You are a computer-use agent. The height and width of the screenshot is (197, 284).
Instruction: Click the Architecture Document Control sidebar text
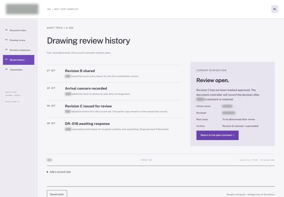[x=13, y=94]
